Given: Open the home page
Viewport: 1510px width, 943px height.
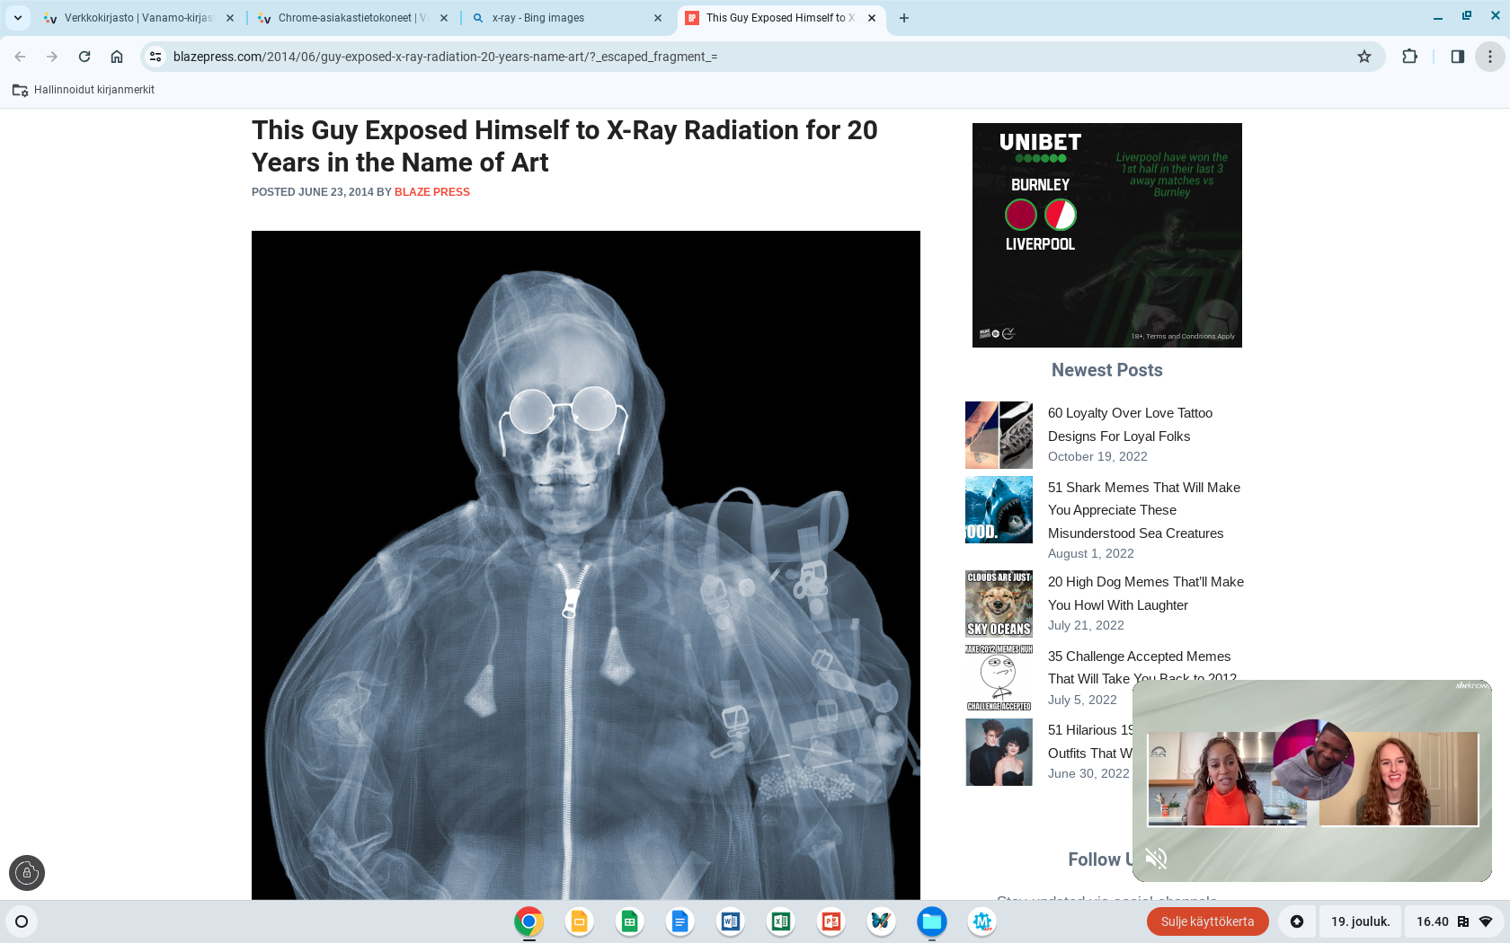Looking at the screenshot, I should (x=117, y=57).
